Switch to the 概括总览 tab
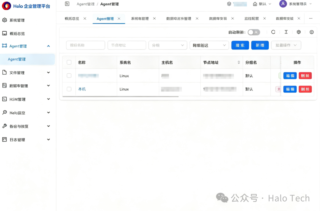Viewport: 320px width, 211px height. tap(72, 19)
